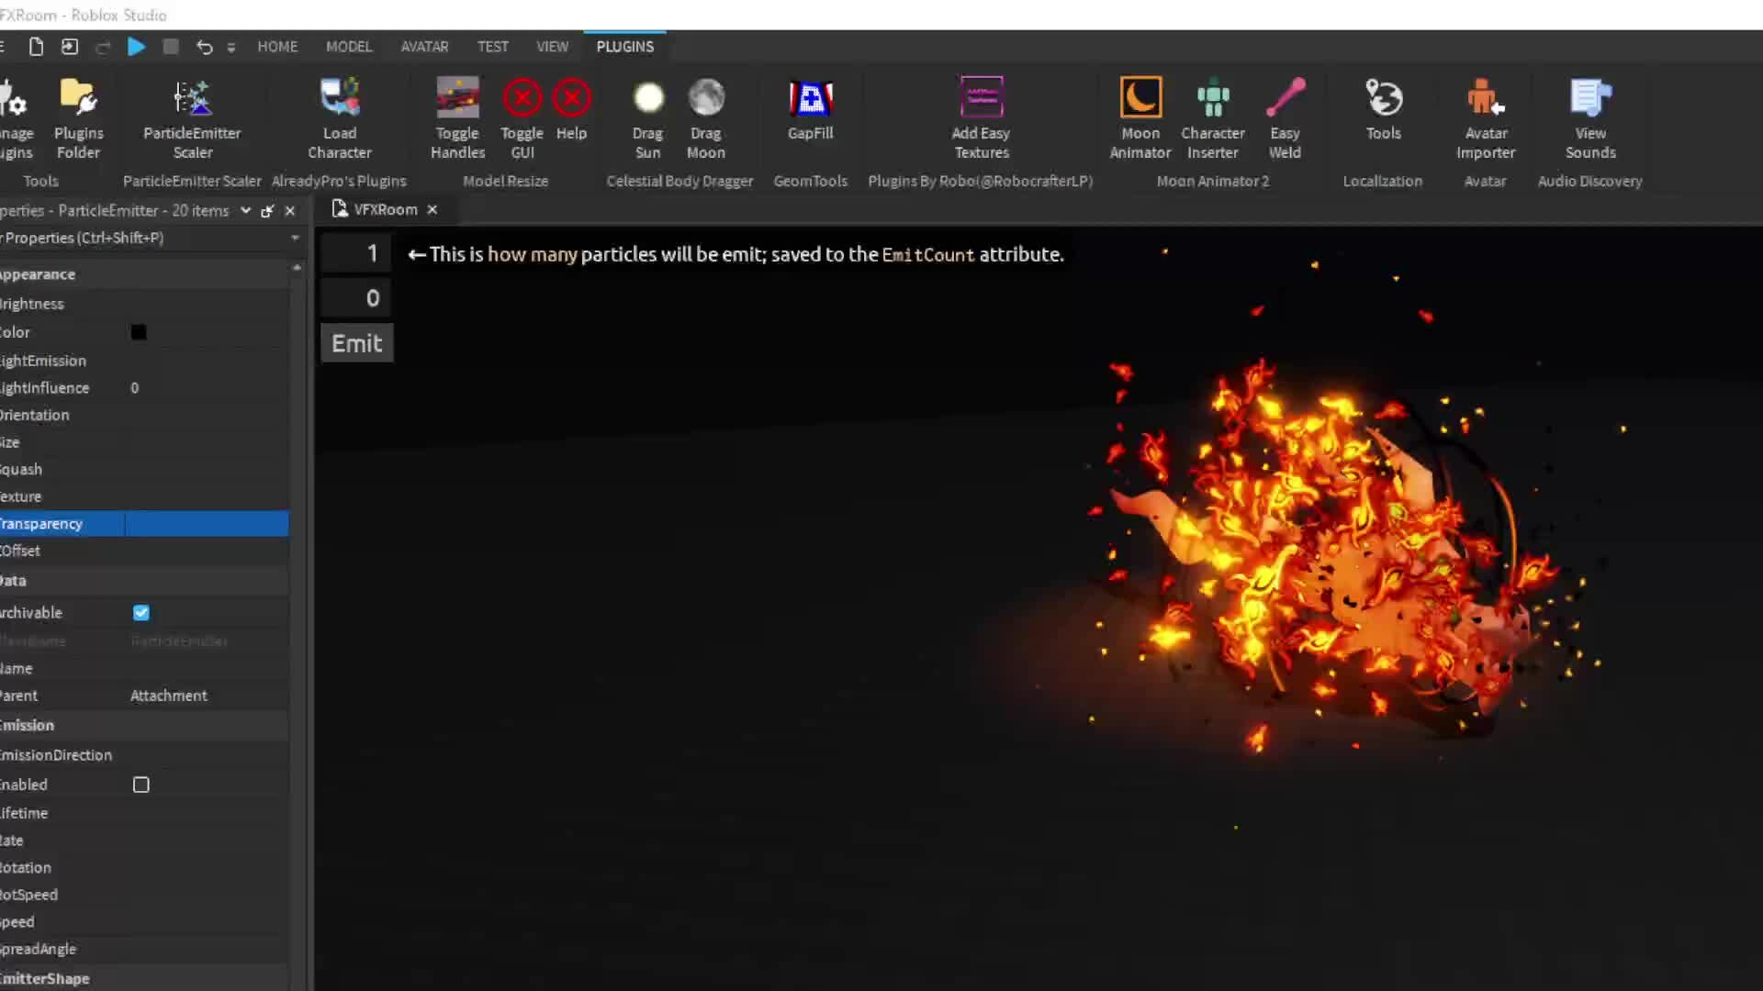Switch to the MODEL ribbon tab

[x=349, y=46]
